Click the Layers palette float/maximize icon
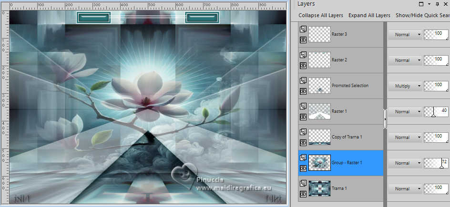The height and width of the screenshot is (207, 450). pos(421,4)
